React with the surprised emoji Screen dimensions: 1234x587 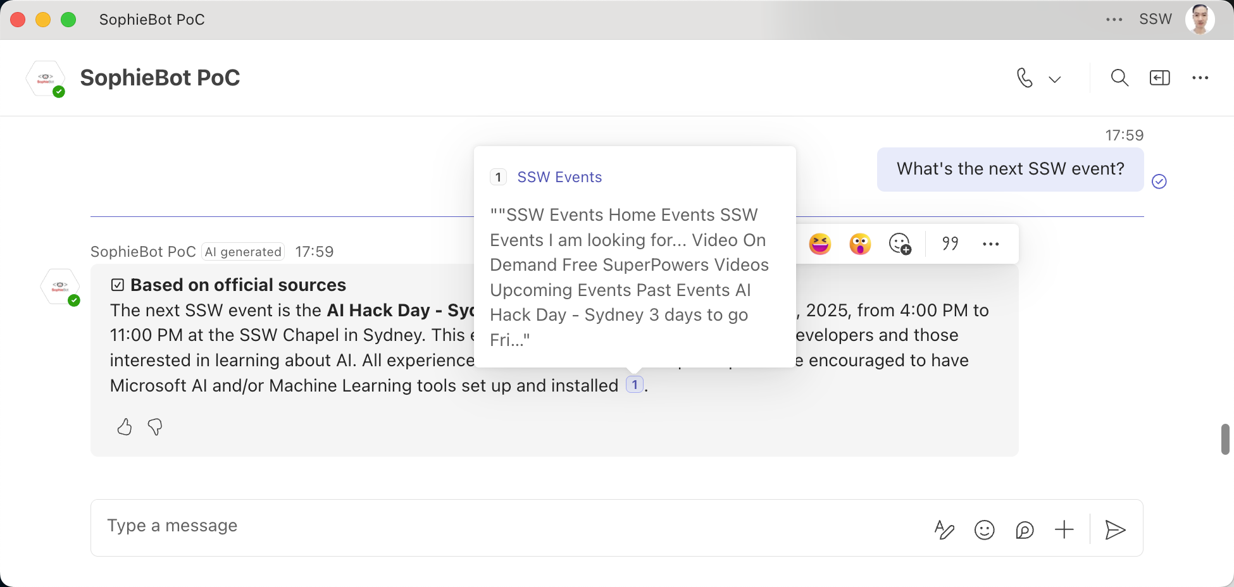(860, 244)
